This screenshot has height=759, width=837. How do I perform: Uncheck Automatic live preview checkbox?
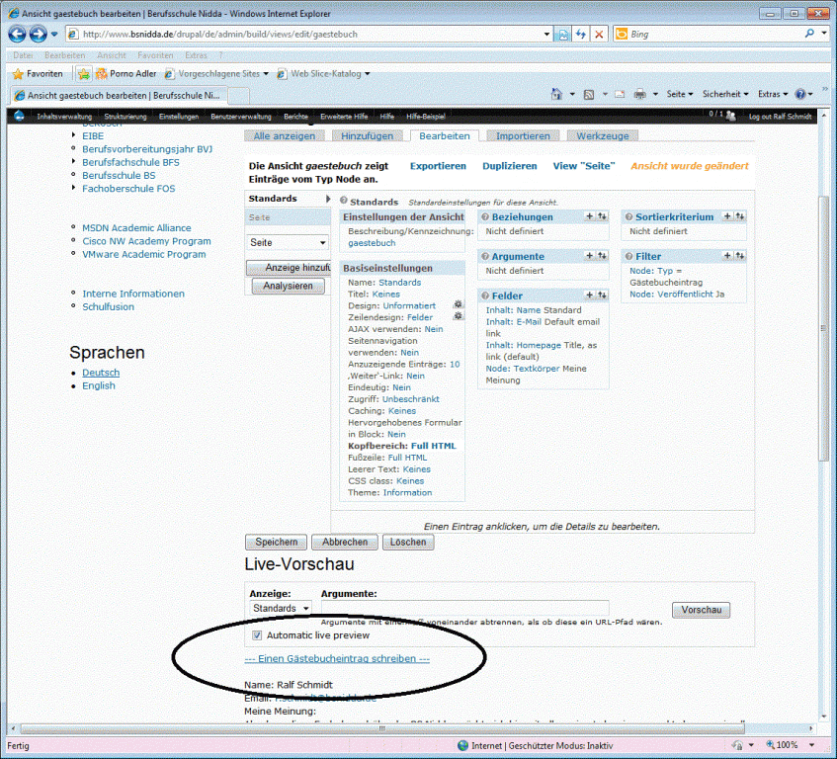(258, 634)
